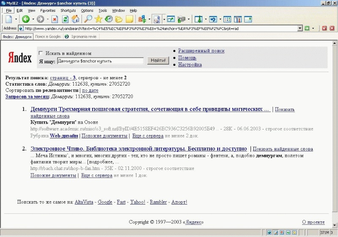338x237 pixels.
Task: Open the 'О проекте' footer link
Action: (313, 222)
